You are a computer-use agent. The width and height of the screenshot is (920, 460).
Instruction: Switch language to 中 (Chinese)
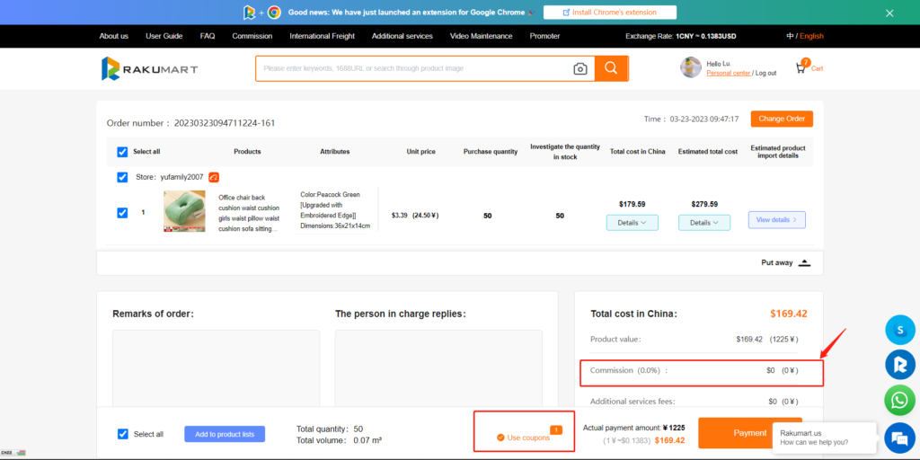tap(790, 36)
